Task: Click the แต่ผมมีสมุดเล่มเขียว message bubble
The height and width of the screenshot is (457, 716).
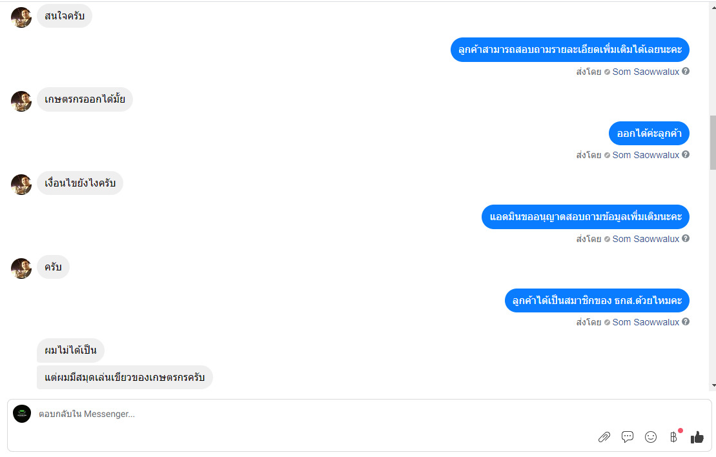Action: [125, 378]
